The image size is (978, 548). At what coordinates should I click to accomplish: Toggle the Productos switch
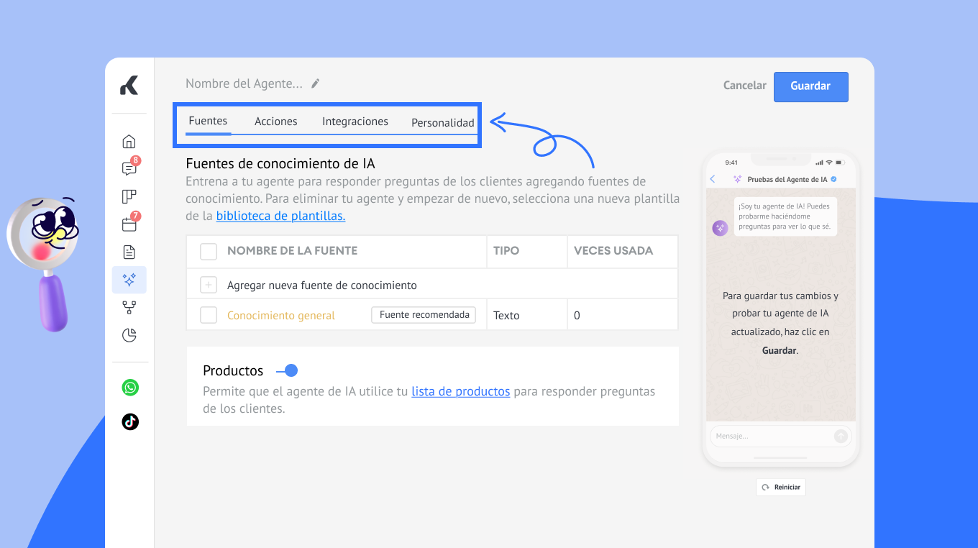[287, 371]
